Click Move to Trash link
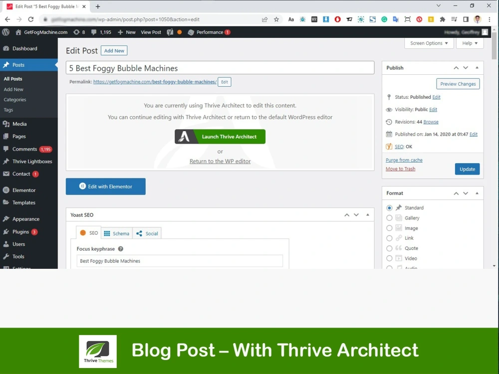The height and width of the screenshot is (374, 499). (x=400, y=169)
